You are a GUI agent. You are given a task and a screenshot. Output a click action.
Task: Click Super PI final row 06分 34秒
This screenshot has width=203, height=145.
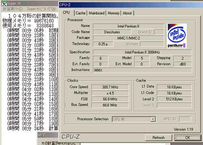[x=33, y=128]
